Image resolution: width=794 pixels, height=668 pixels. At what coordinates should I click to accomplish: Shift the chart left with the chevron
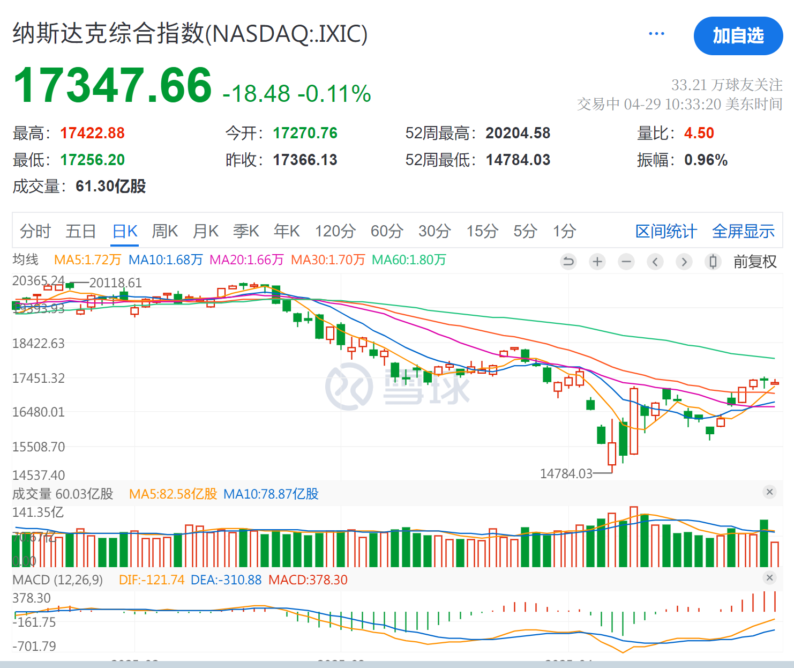pyautogui.click(x=655, y=262)
